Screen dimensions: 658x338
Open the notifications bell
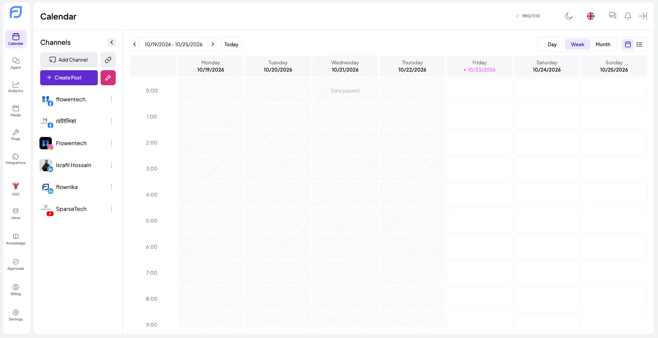click(x=628, y=16)
